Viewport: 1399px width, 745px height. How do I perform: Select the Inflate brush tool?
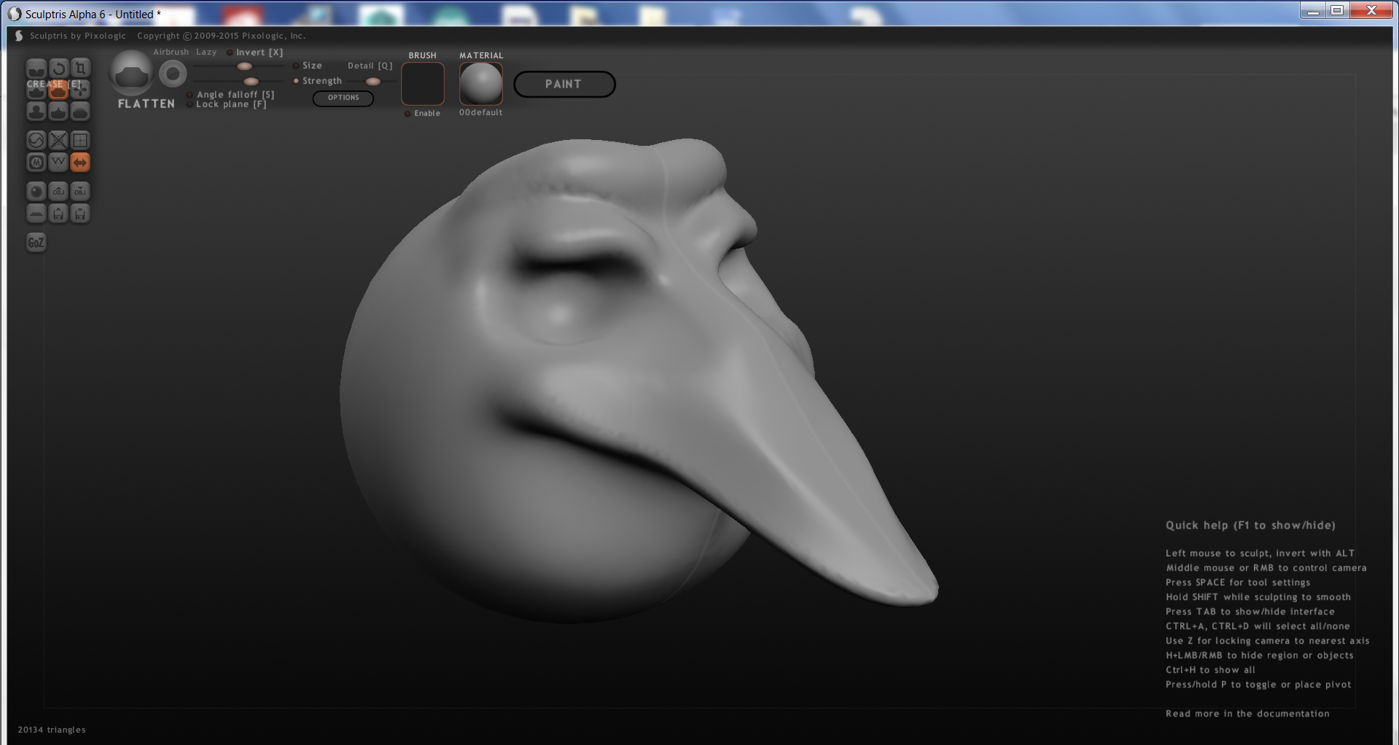(36, 111)
